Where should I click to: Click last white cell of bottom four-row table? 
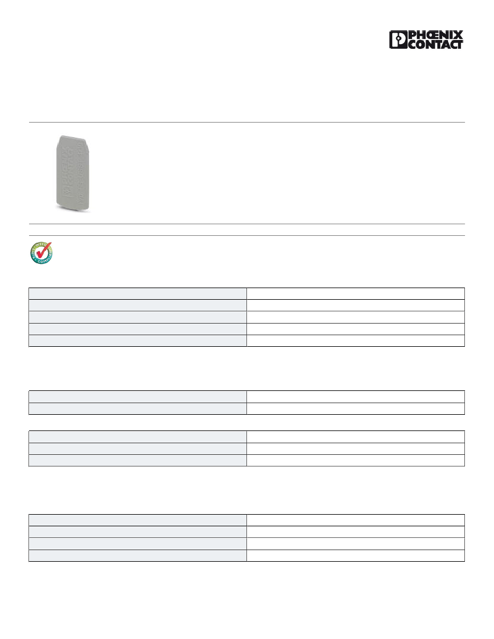[356, 555]
